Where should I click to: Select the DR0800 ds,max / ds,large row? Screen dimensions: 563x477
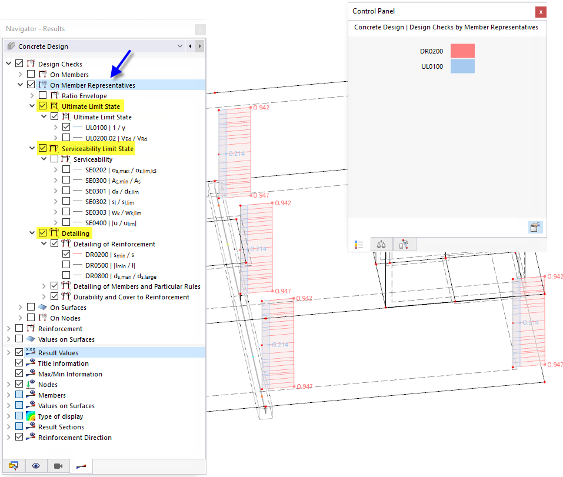point(121,276)
